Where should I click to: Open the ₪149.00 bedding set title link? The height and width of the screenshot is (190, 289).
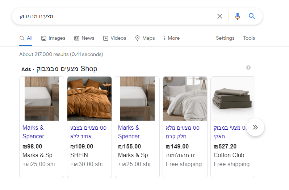[183, 132]
